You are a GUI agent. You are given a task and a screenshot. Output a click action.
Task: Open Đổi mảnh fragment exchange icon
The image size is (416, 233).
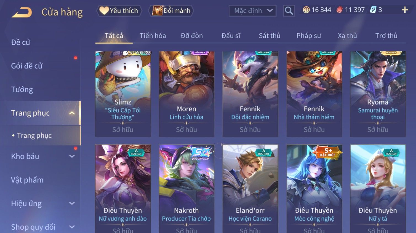click(171, 10)
